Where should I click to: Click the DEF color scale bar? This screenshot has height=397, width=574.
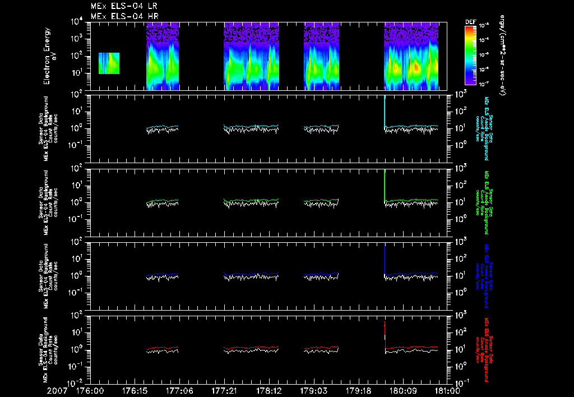click(x=470, y=55)
